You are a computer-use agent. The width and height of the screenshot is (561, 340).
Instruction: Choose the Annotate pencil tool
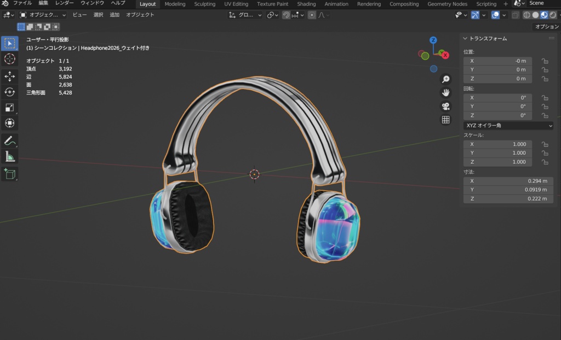point(10,140)
